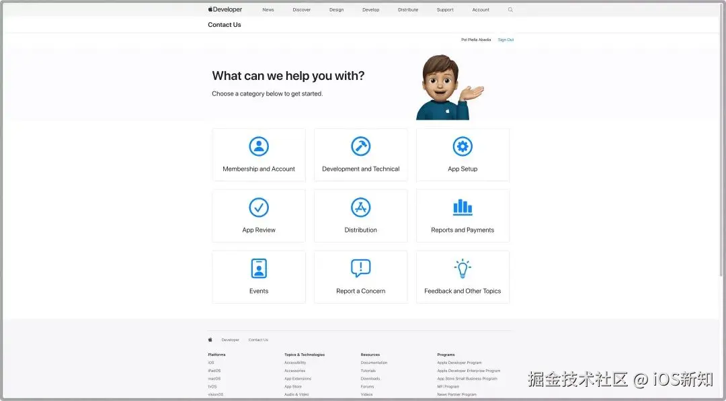This screenshot has height=401, width=726.
Task: Open the App Store Small Business Program link
Action: coord(467,378)
